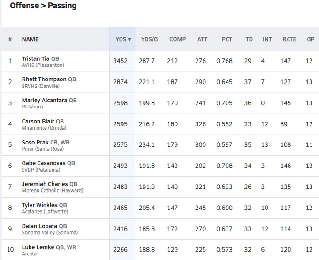Click the rating value 108
The width and height of the screenshot is (319, 260).
[x=286, y=145]
